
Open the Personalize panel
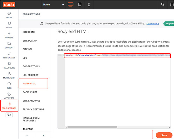9,54
